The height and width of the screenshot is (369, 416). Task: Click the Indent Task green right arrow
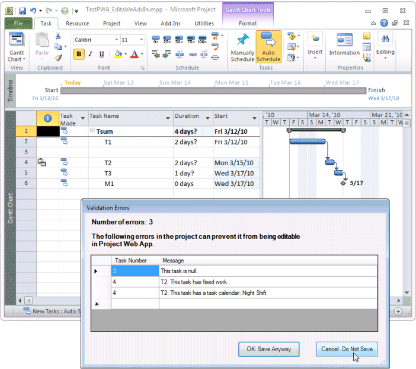pos(167,54)
